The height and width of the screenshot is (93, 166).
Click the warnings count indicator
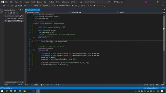tap(42, 85)
